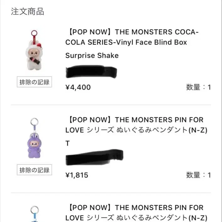Image resolution: width=222 pixels, height=222 pixels.
Task: Open THE MONSTERS COCA-COLA SERIES product title
Action: [x=132, y=37]
